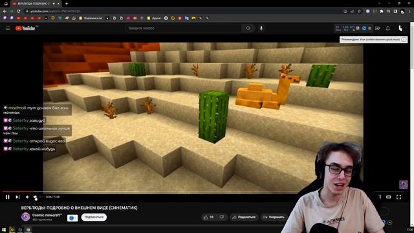Open a new browser tab
The image size is (414, 233).
(67, 4)
